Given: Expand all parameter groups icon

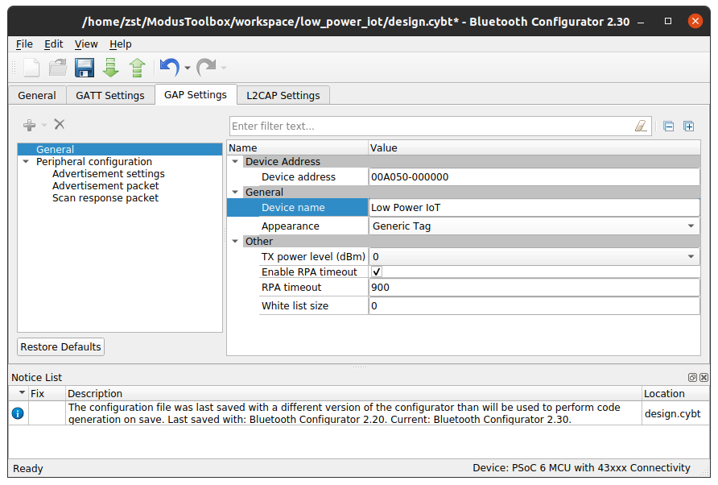Looking at the screenshot, I should click(x=689, y=126).
